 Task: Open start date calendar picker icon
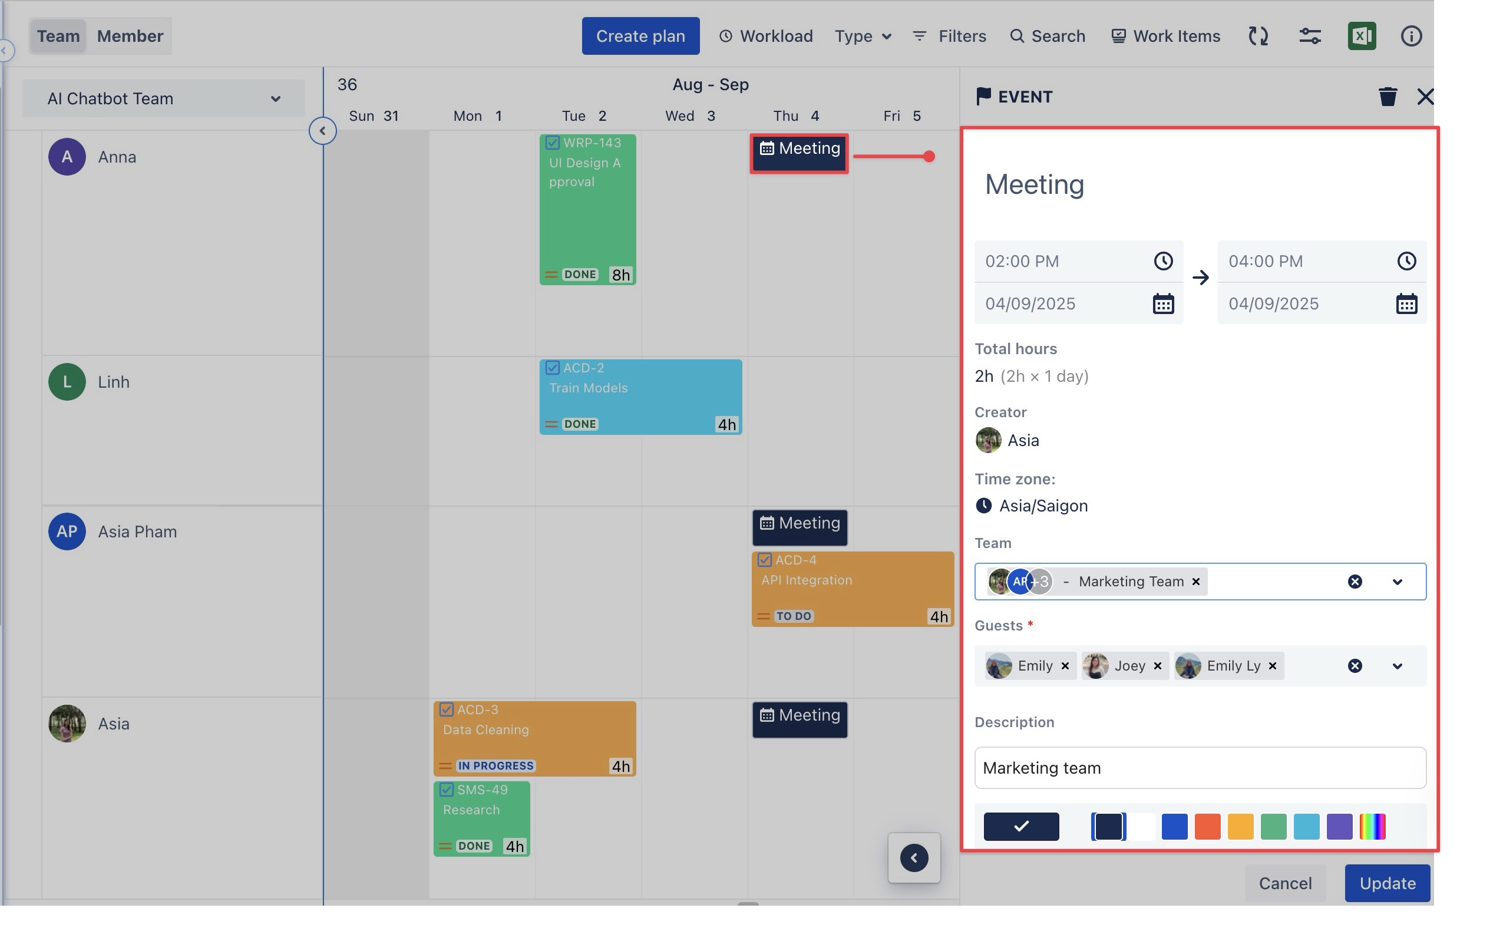pos(1162,304)
